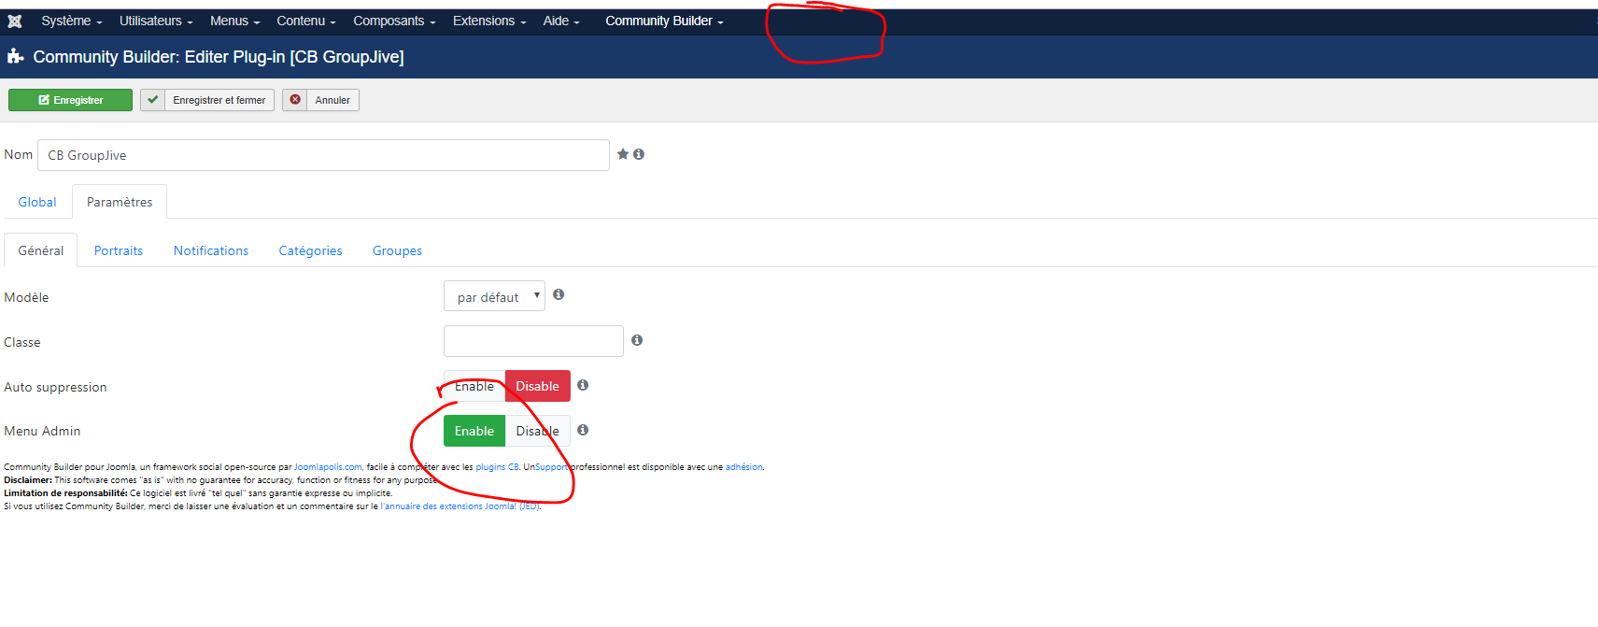Open the Menus dropdown
The image size is (1598, 627).
point(235,21)
